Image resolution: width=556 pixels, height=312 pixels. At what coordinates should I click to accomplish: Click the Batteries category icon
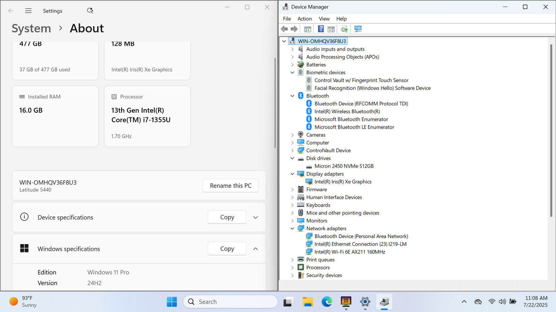(301, 64)
